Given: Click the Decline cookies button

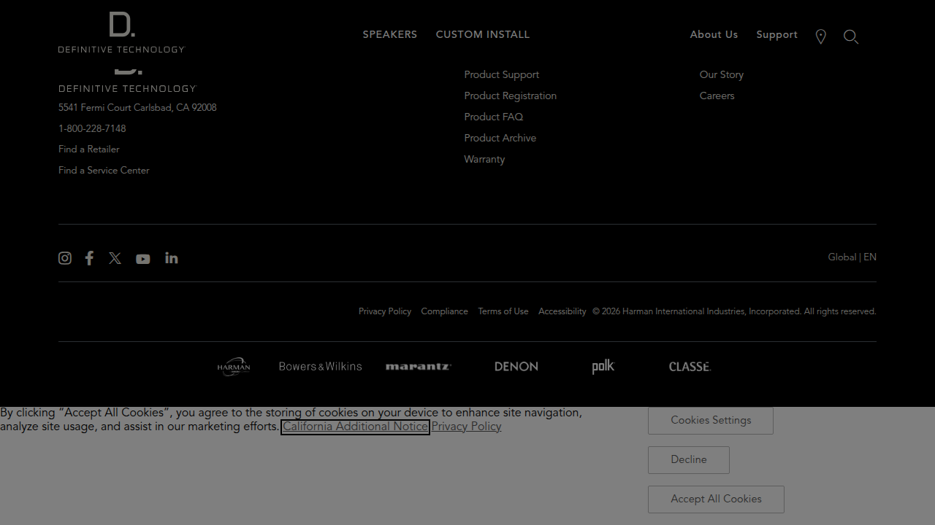Looking at the screenshot, I should pyautogui.click(x=689, y=460).
